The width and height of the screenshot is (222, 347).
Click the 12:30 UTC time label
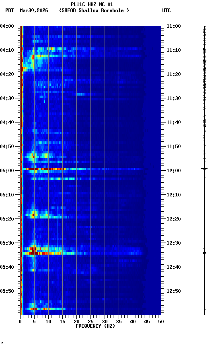(x=174, y=243)
